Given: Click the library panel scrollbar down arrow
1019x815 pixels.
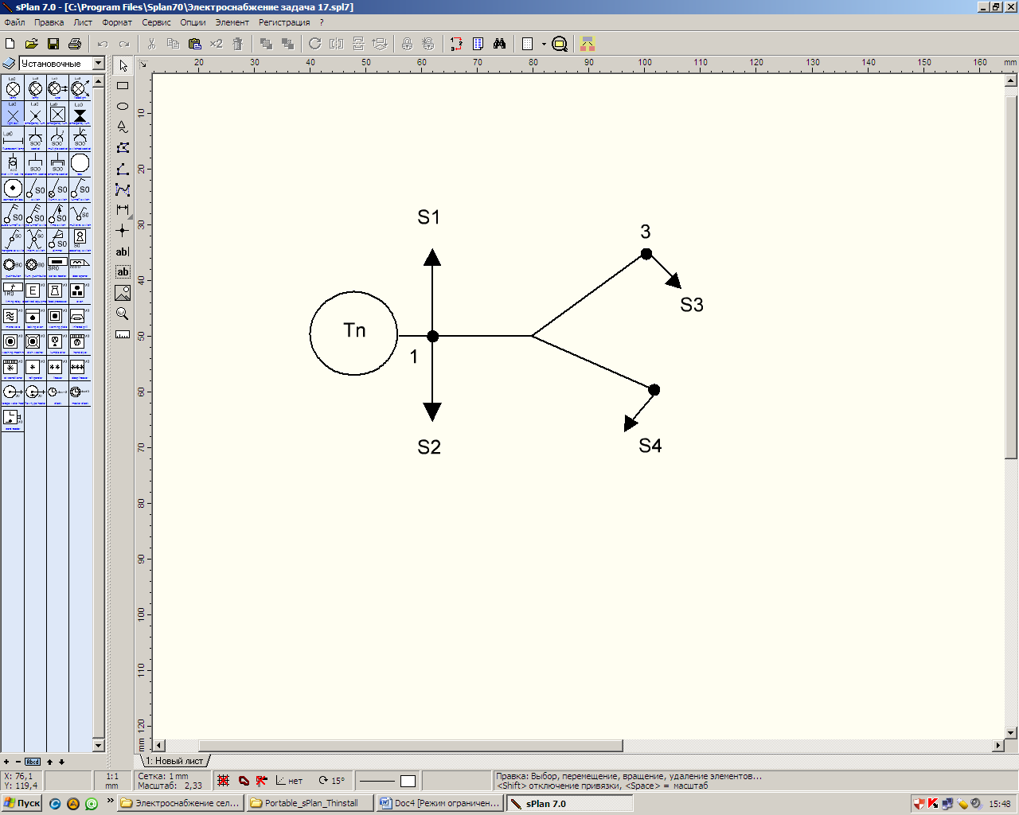Looking at the screenshot, I should [99, 746].
